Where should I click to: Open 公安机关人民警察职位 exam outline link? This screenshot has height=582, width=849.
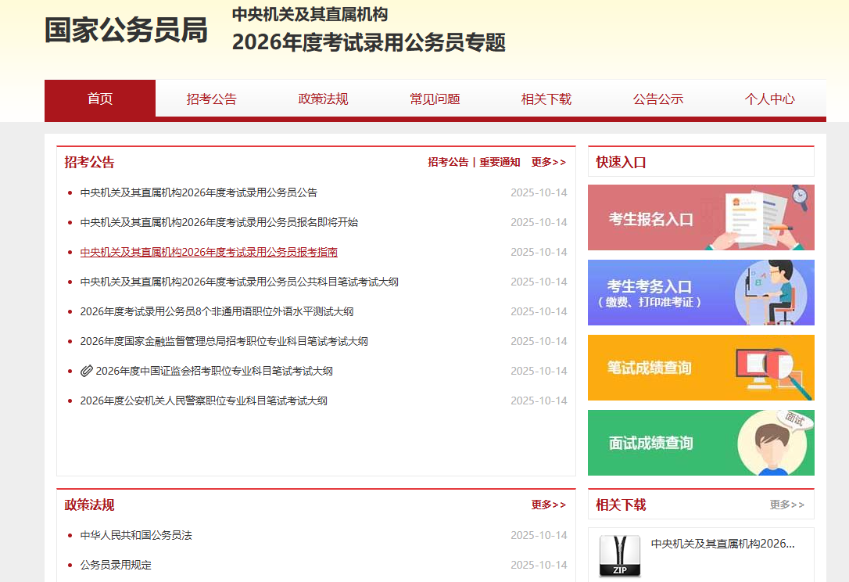(203, 401)
